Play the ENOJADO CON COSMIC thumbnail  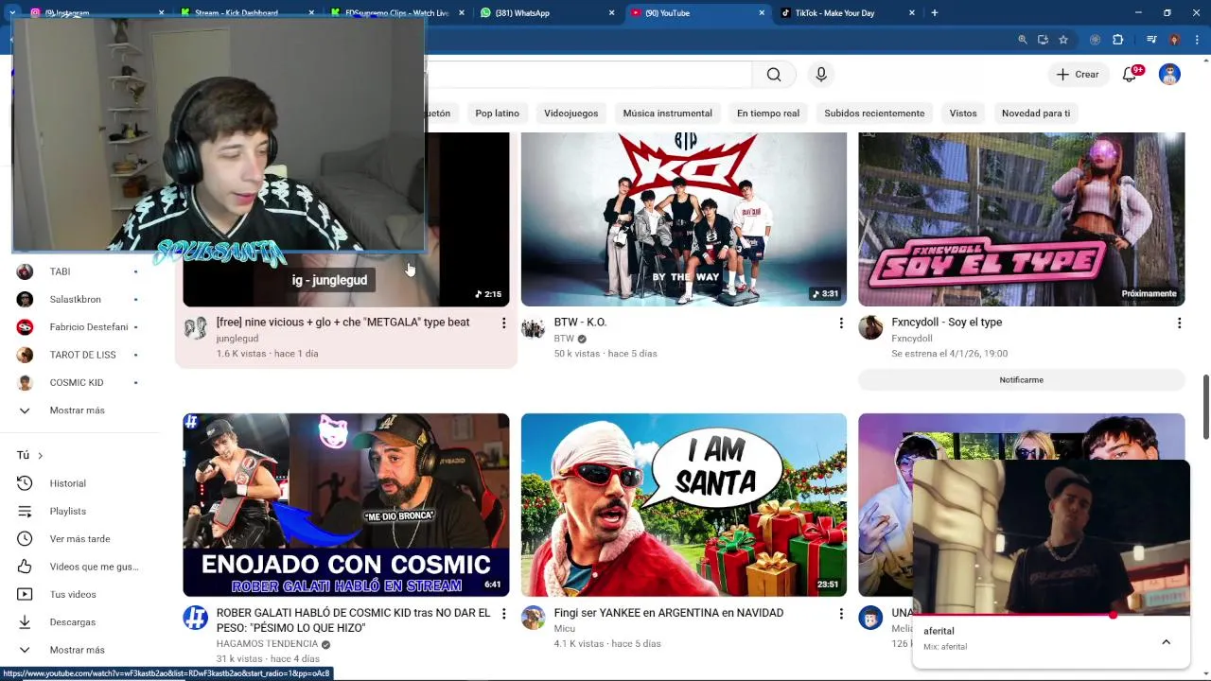(345, 505)
